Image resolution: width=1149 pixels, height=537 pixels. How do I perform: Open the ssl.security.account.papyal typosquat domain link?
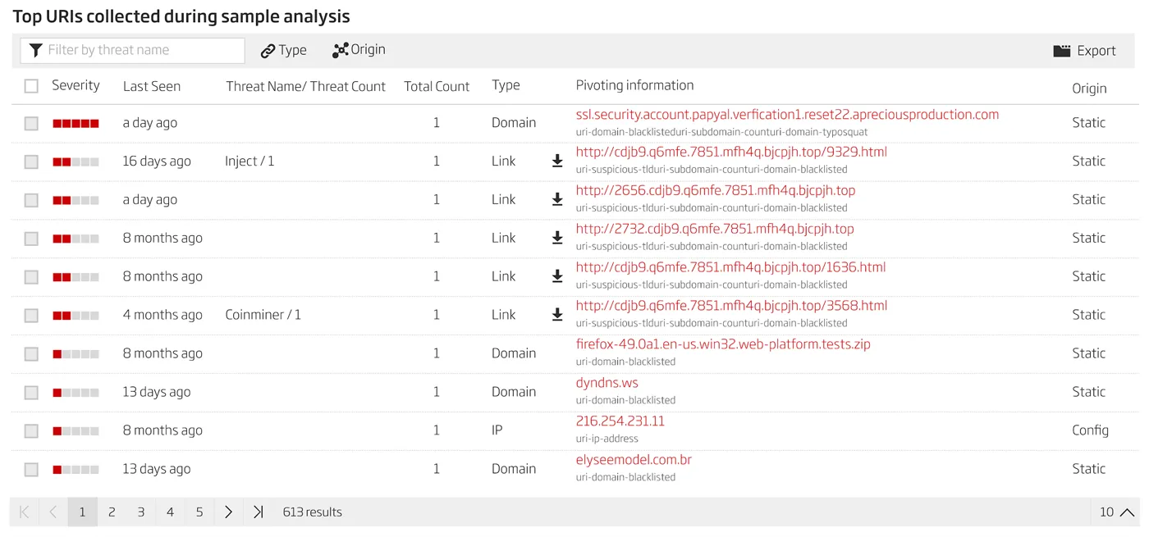pos(787,115)
